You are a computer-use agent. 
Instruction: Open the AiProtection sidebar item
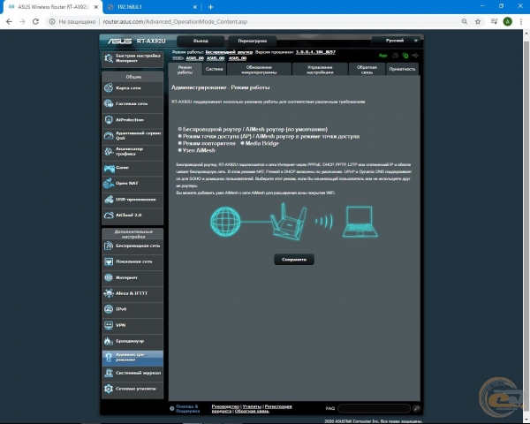tap(132, 120)
